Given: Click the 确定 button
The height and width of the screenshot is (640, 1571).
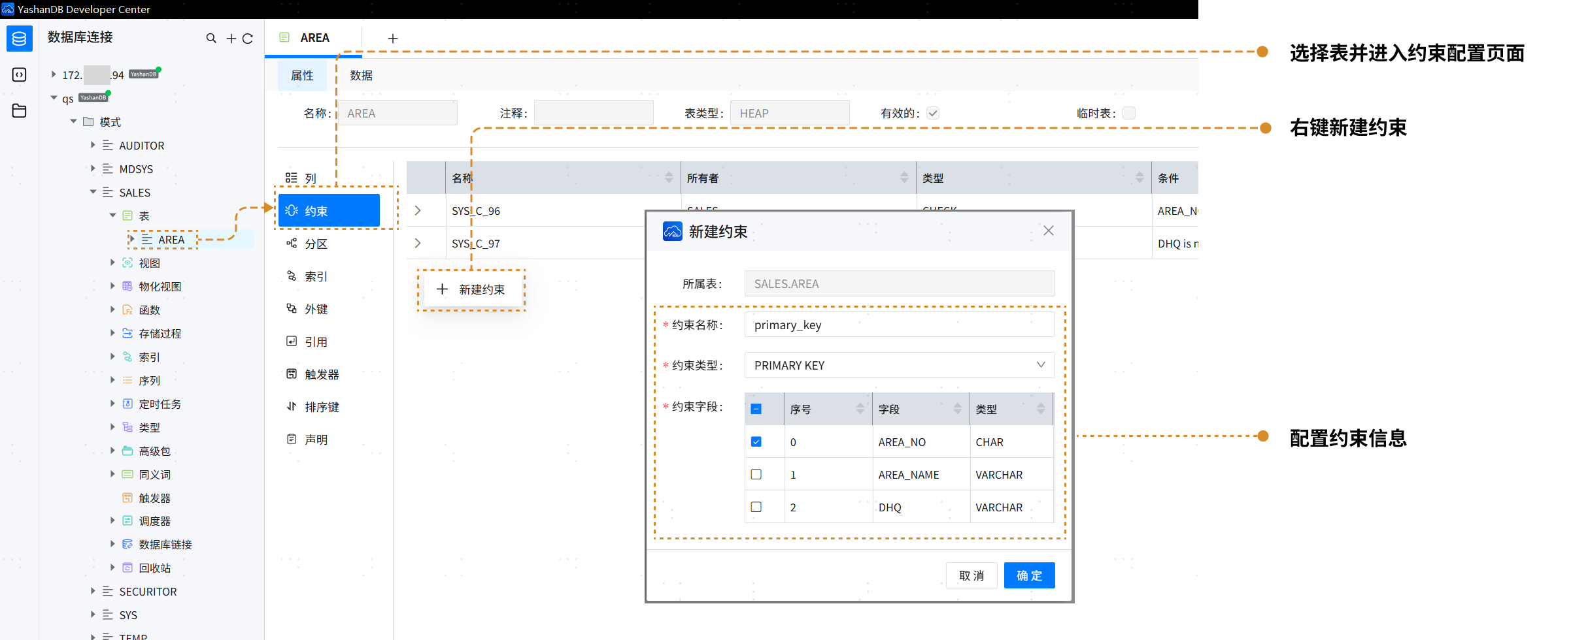Looking at the screenshot, I should pyautogui.click(x=1029, y=575).
